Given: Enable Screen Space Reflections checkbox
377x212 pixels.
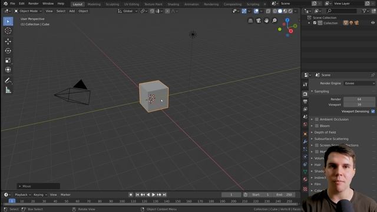Looking at the screenshot, I should pyautogui.click(x=317, y=145).
